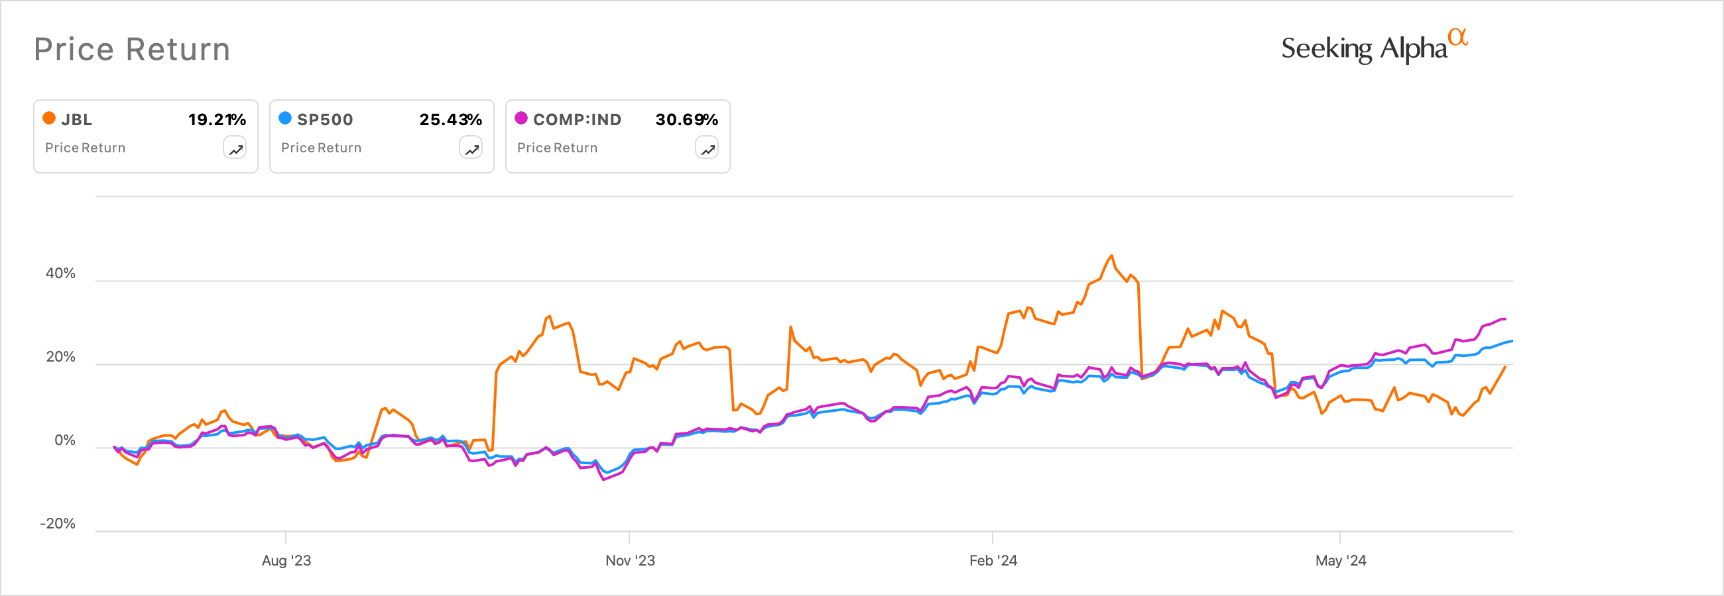The image size is (1724, 596).
Task: Click the Aug '23 axis label
Action: [x=286, y=562]
